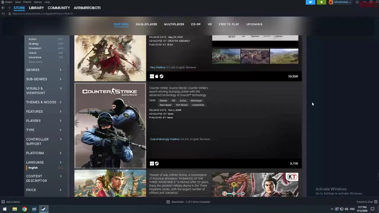Screen dimensions: 379x213
Task: Switch to the CO-OP tab
Action: coord(196,24)
